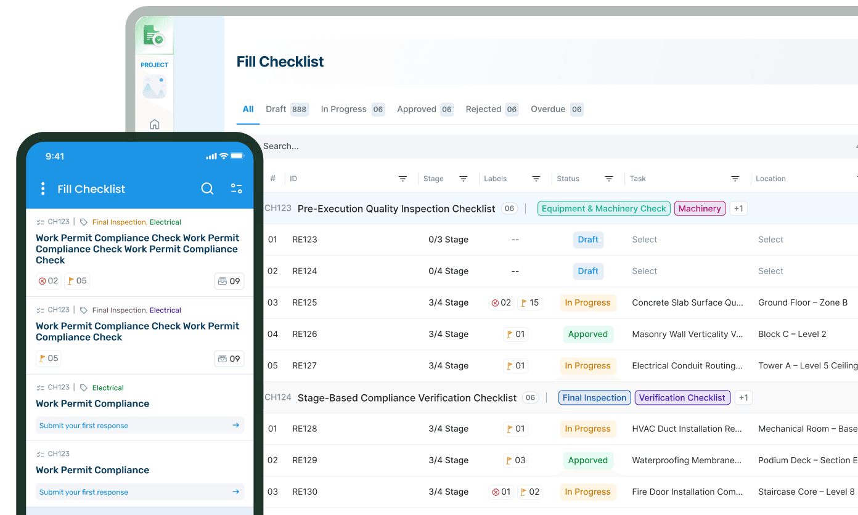Tap the search magnifier icon on the phone
This screenshot has width=858, height=515.
tap(207, 189)
